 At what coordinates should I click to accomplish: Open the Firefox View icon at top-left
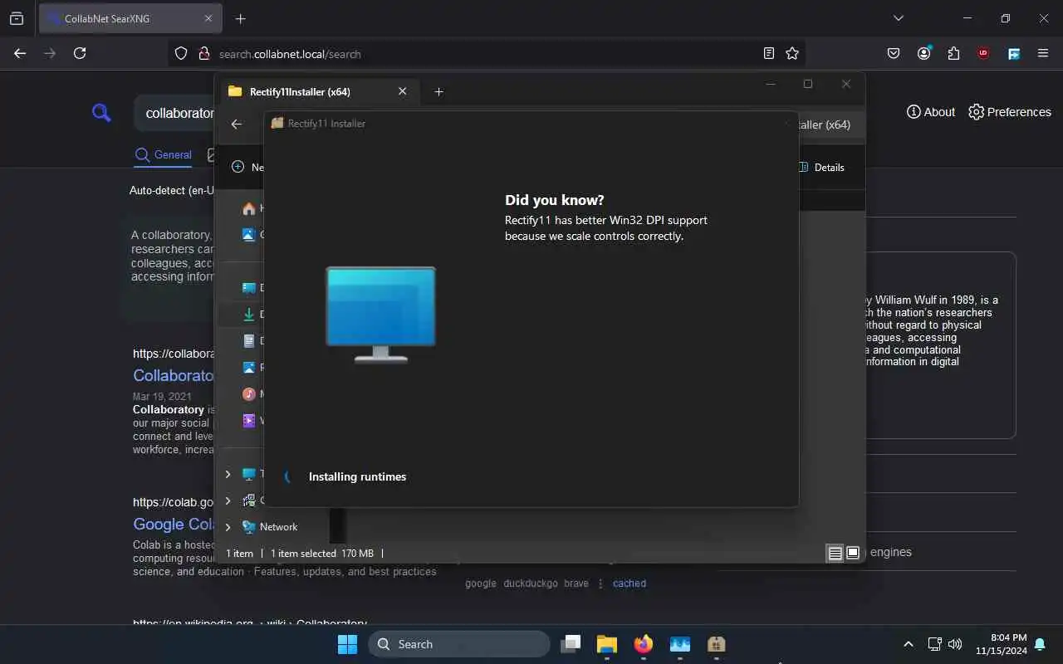[x=17, y=18]
